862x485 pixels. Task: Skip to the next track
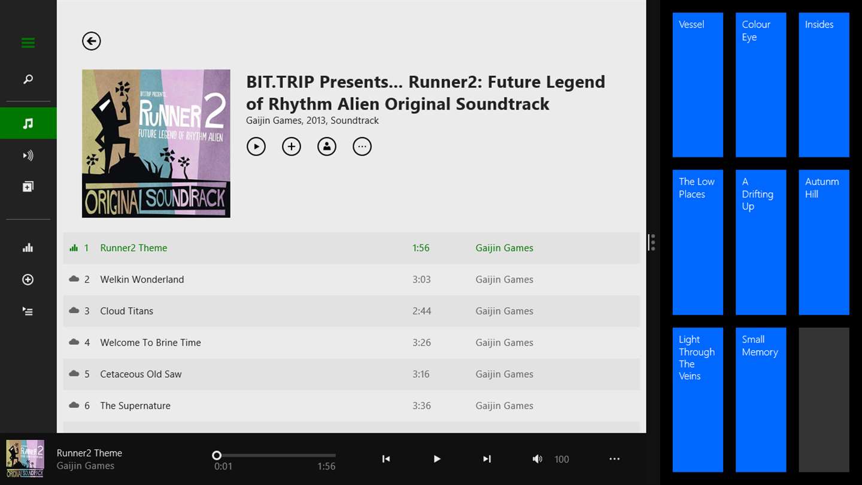pyautogui.click(x=487, y=459)
